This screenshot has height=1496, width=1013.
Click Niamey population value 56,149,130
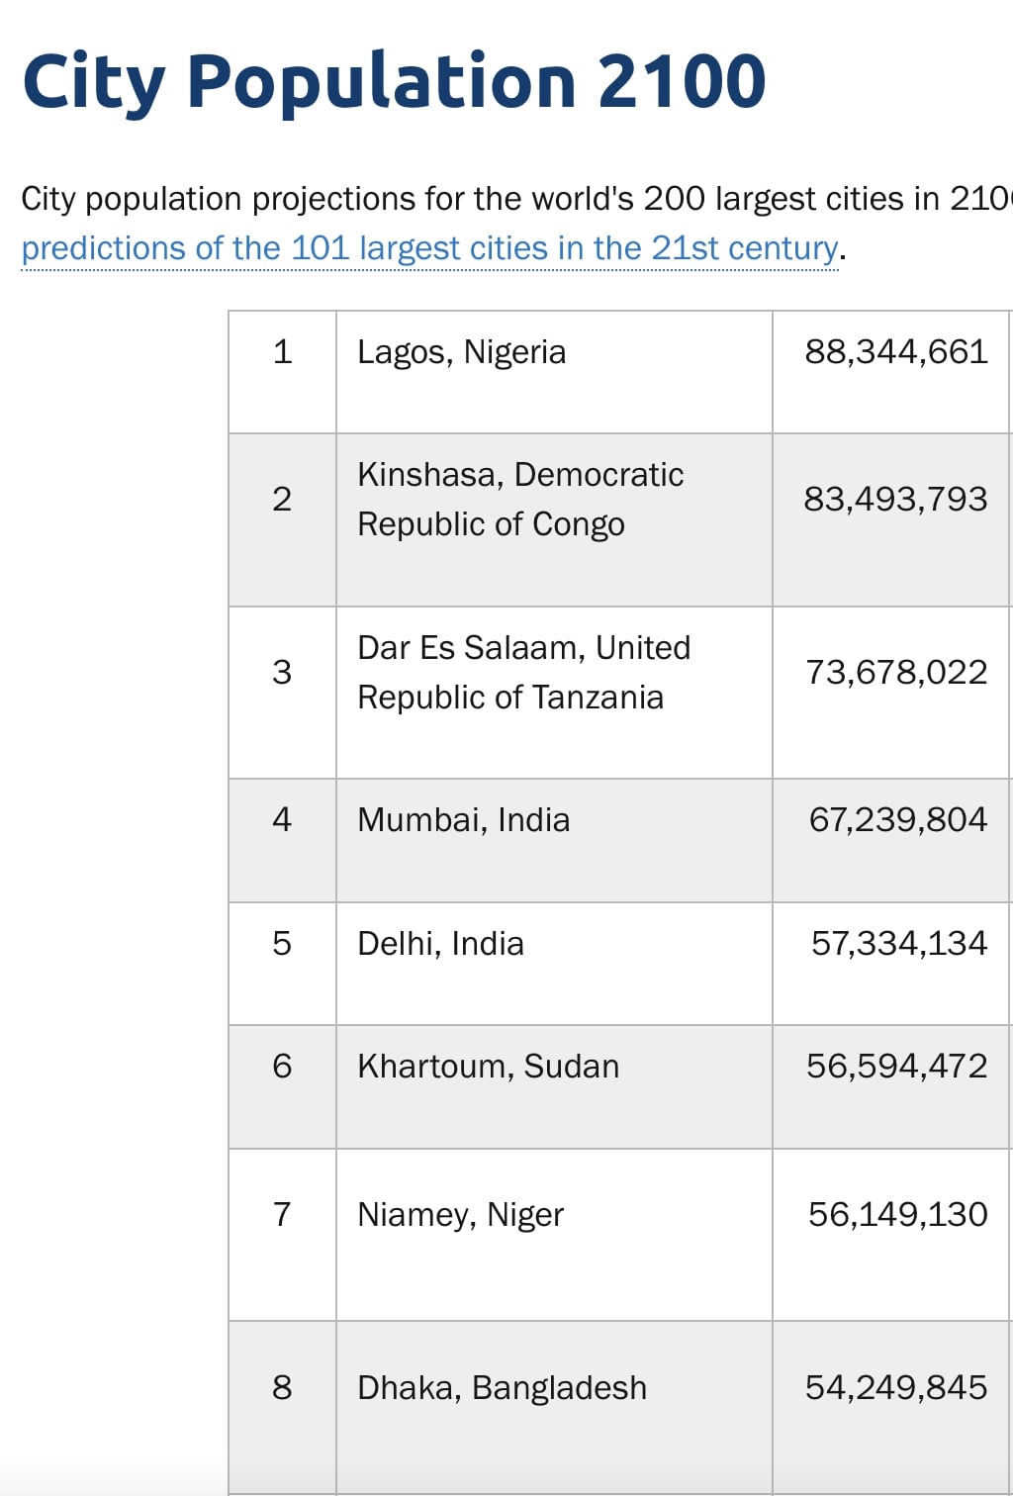(897, 1215)
